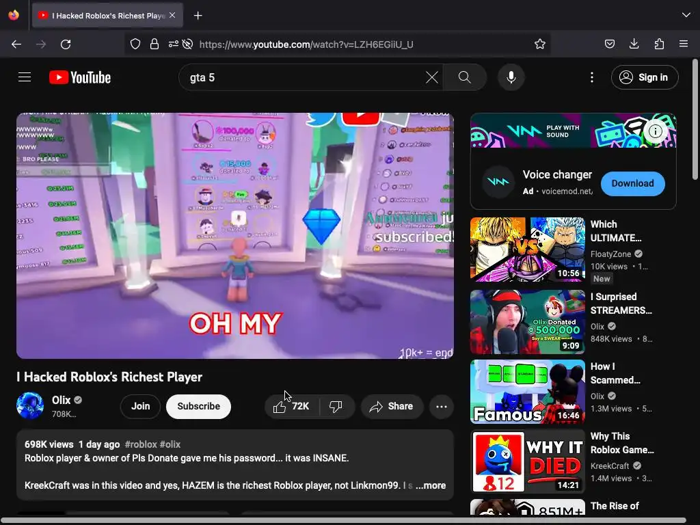Click the KreekCraft channel name
The height and width of the screenshot is (525, 700).
pos(610,466)
